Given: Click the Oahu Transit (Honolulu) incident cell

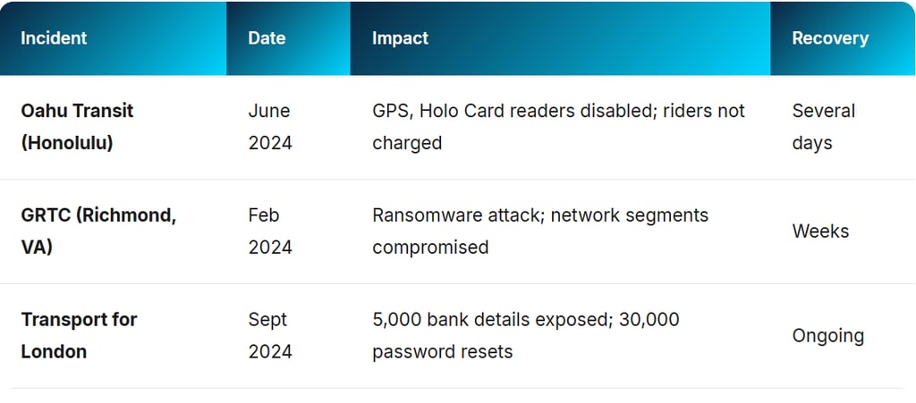Looking at the screenshot, I should click(78, 127).
